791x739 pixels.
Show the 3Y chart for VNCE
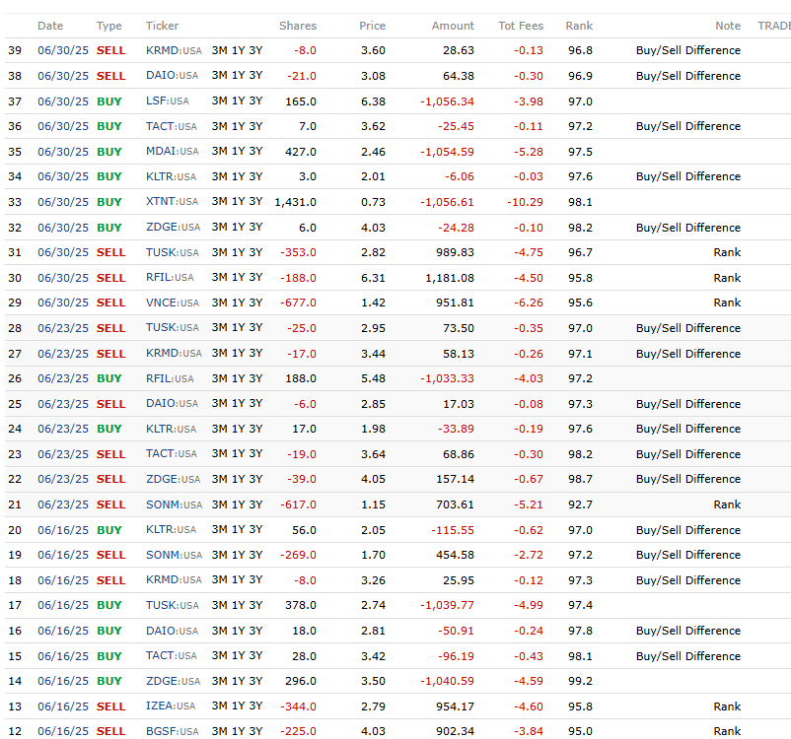pos(255,302)
